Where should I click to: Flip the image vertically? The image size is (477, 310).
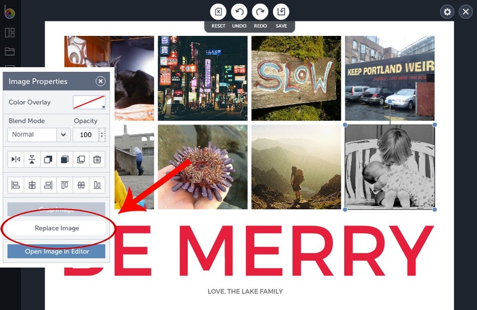point(32,159)
